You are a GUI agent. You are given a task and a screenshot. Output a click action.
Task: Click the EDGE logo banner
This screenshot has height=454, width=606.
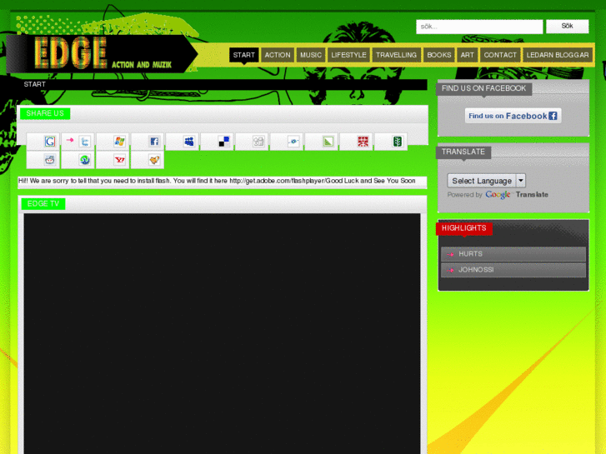[x=102, y=53]
